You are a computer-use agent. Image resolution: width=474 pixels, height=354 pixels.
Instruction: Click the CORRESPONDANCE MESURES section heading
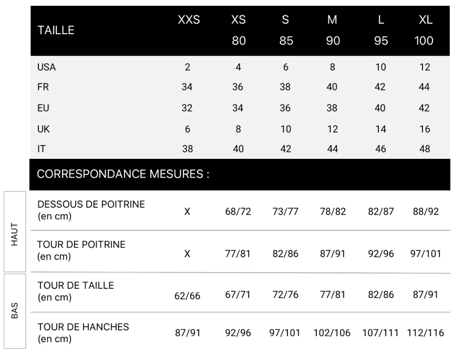123,175
